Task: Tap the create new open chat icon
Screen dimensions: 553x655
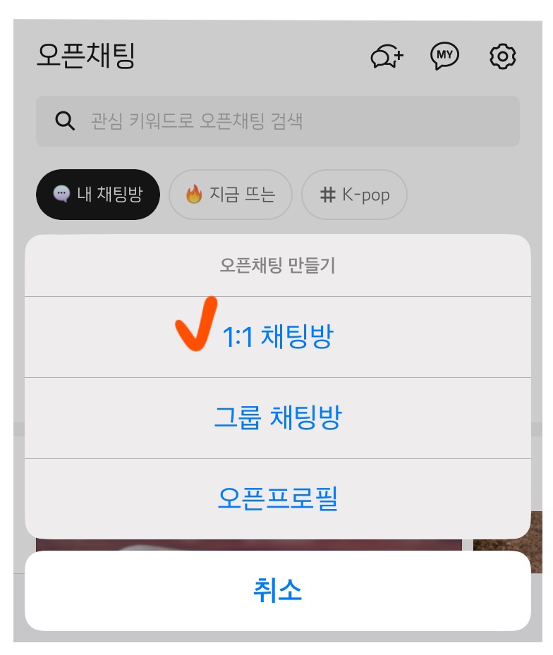Action: point(387,56)
